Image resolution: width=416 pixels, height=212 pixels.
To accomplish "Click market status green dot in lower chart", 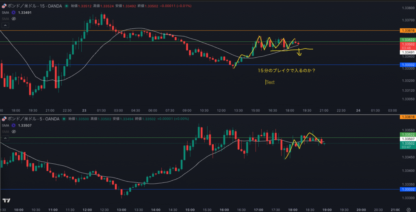I will [x=63, y=119].
